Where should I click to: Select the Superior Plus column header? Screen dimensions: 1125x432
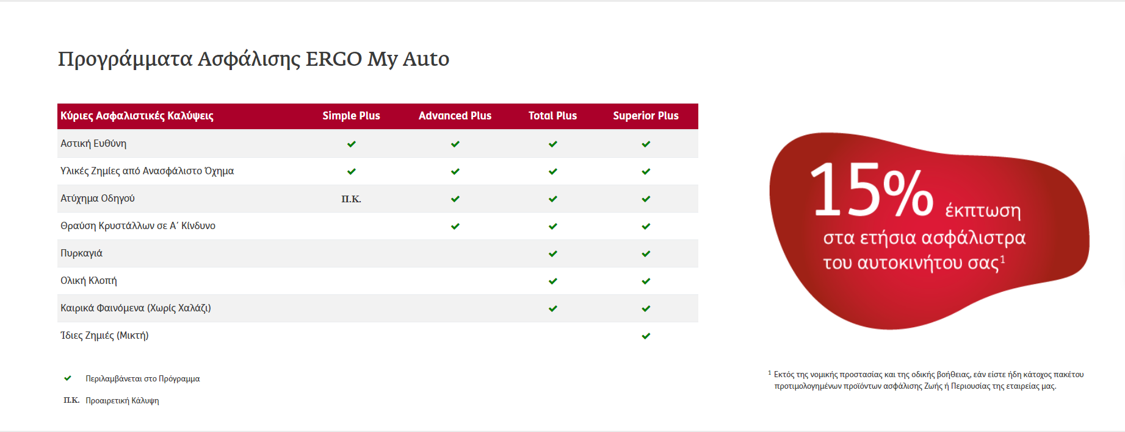tap(646, 116)
